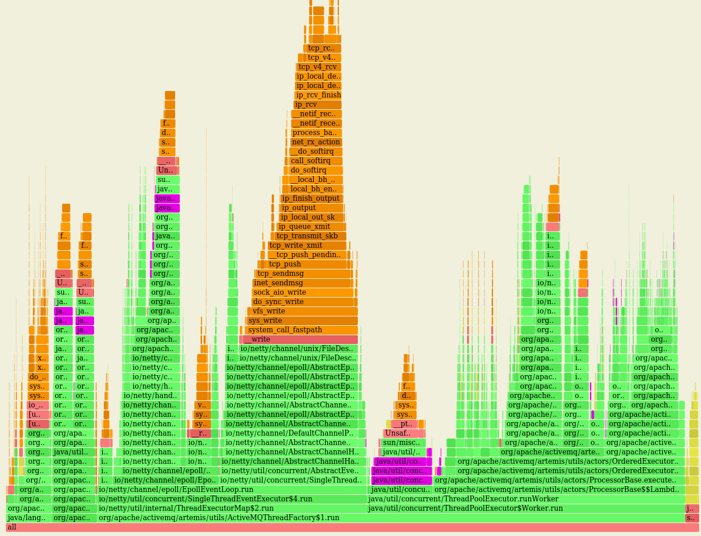Image resolution: width=701 pixels, height=536 pixels.
Task: Zoom into __tcp_push_pendin.. frame
Action: [x=307, y=255]
